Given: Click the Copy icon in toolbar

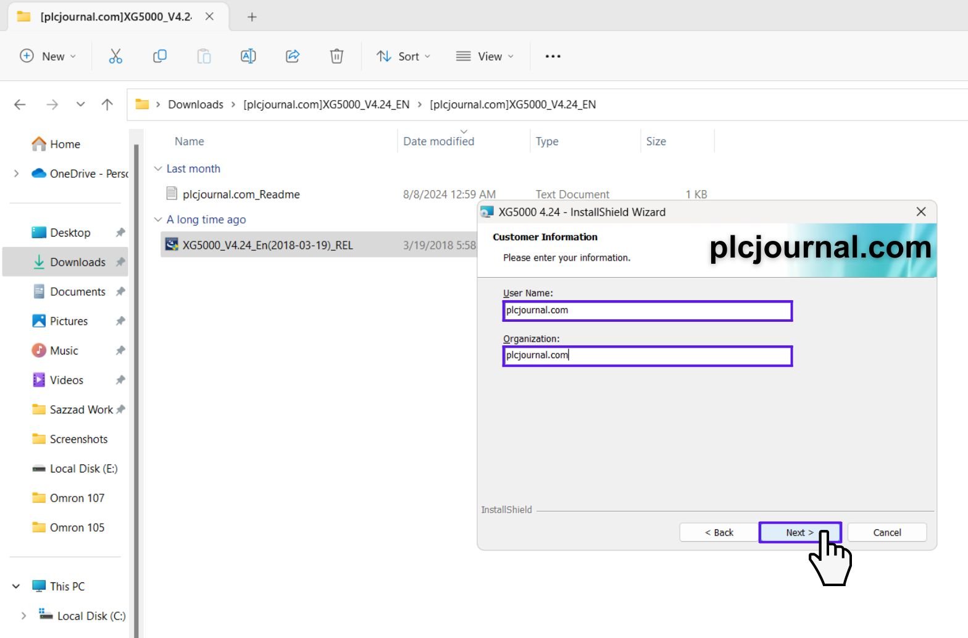Looking at the screenshot, I should pyautogui.click(x=159, y=56).
